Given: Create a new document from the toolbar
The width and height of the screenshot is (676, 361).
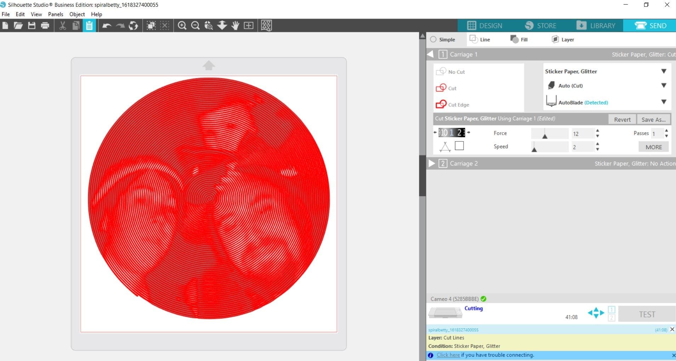Looking at the screenshot, I should pos(5,26).
